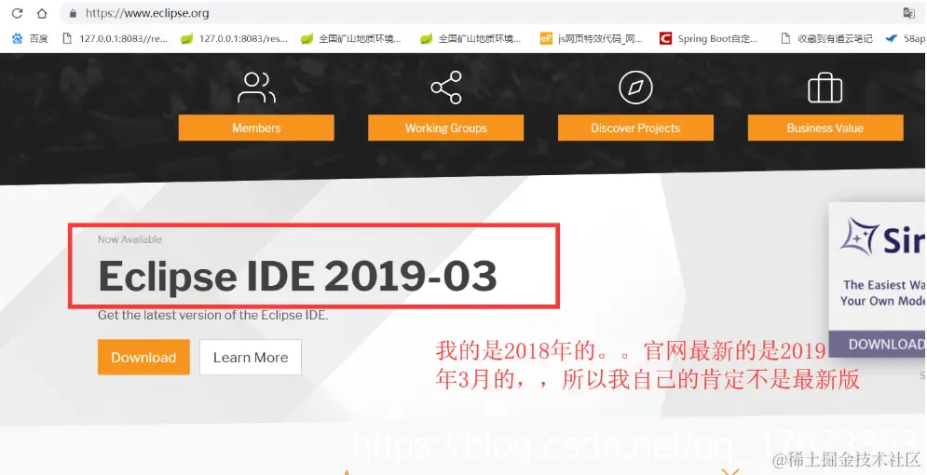Click the Business Value briefcase icon

(x=825, y=88)
